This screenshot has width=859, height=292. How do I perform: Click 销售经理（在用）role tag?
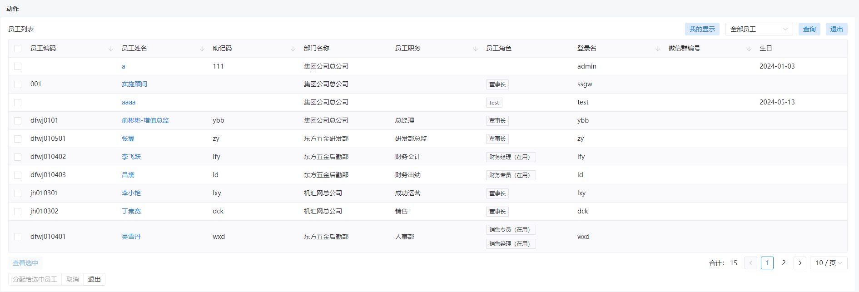pos(511,244)
